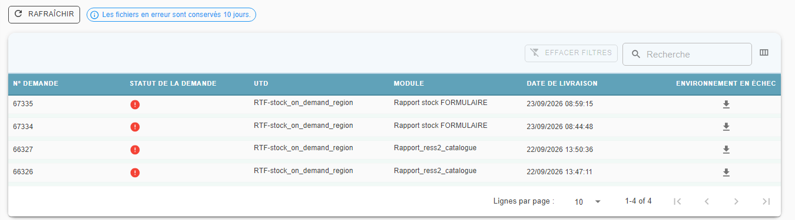Download failed environment for request 67335
The width and height of the screenshot is (795, 220).
[726, 104]
